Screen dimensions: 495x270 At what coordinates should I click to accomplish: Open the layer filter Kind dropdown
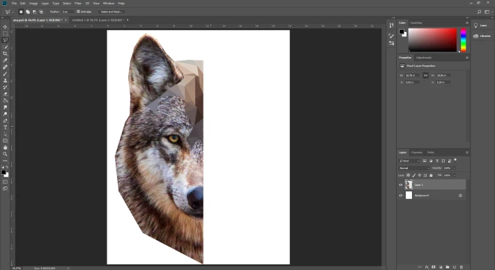click(x=409, y=161)
